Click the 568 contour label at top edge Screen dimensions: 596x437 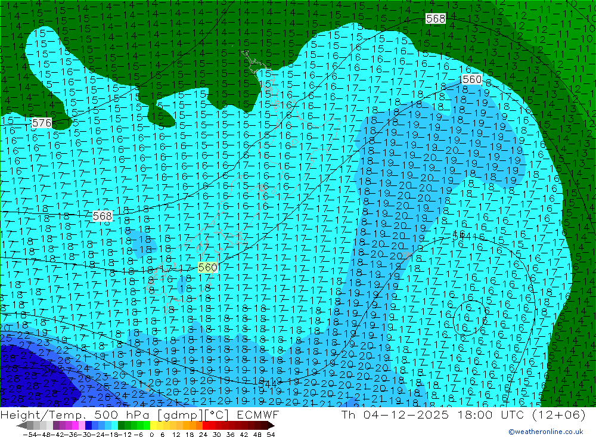[x=436, y=18]
